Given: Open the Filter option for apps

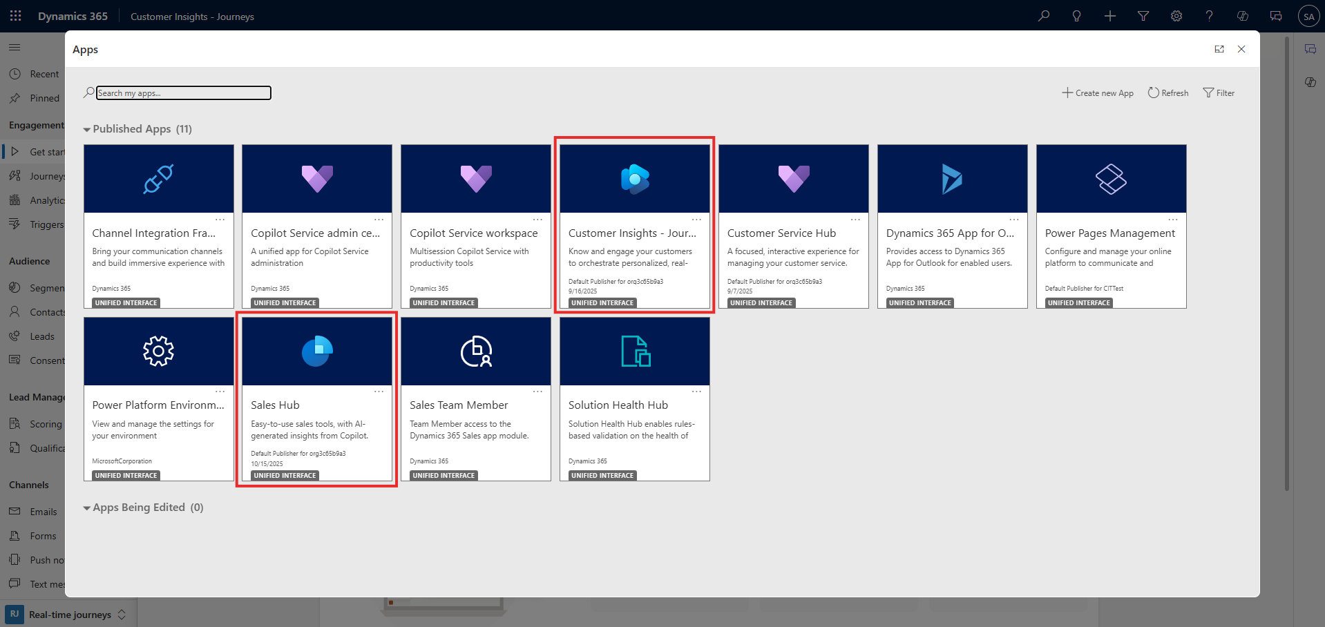Looking at the screenshot, I should tap(1219, 93).
